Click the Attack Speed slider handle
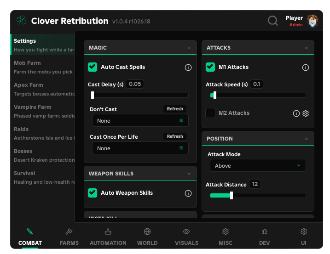 coord(214,96)
